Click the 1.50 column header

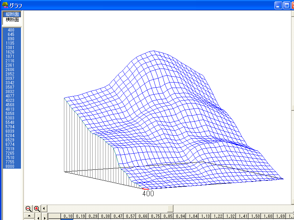click(255, 216)
